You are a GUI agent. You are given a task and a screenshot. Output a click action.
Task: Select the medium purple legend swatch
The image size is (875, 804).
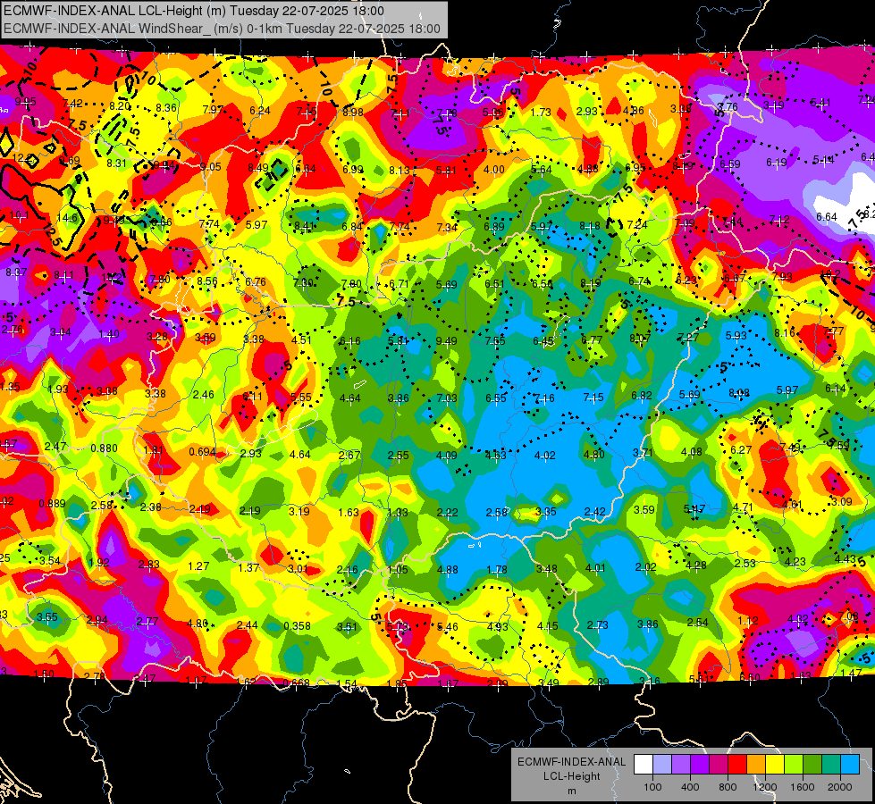click(x=681, y=765)
